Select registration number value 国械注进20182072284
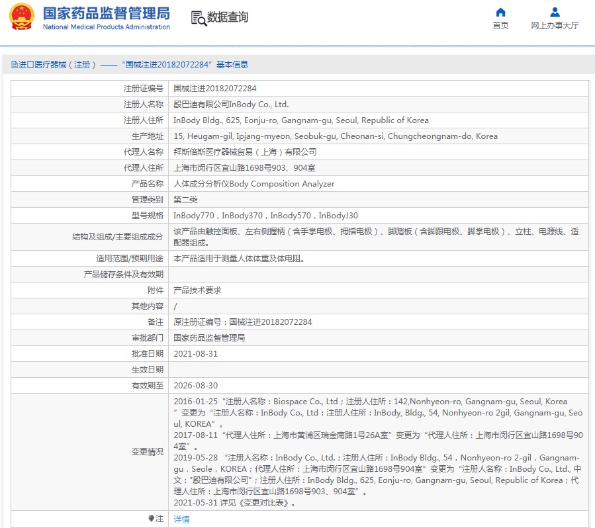The height and width of the screenshot is (528, 595). click(215, 89)
